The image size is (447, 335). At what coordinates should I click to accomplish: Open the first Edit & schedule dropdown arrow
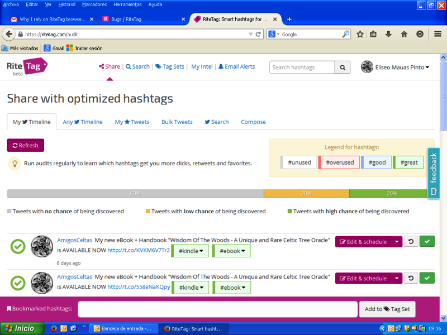(x=397, y=242)
